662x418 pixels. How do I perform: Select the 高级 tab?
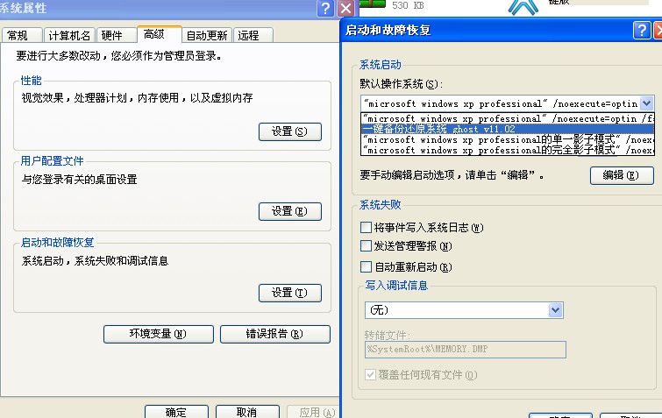pos(160,34)
